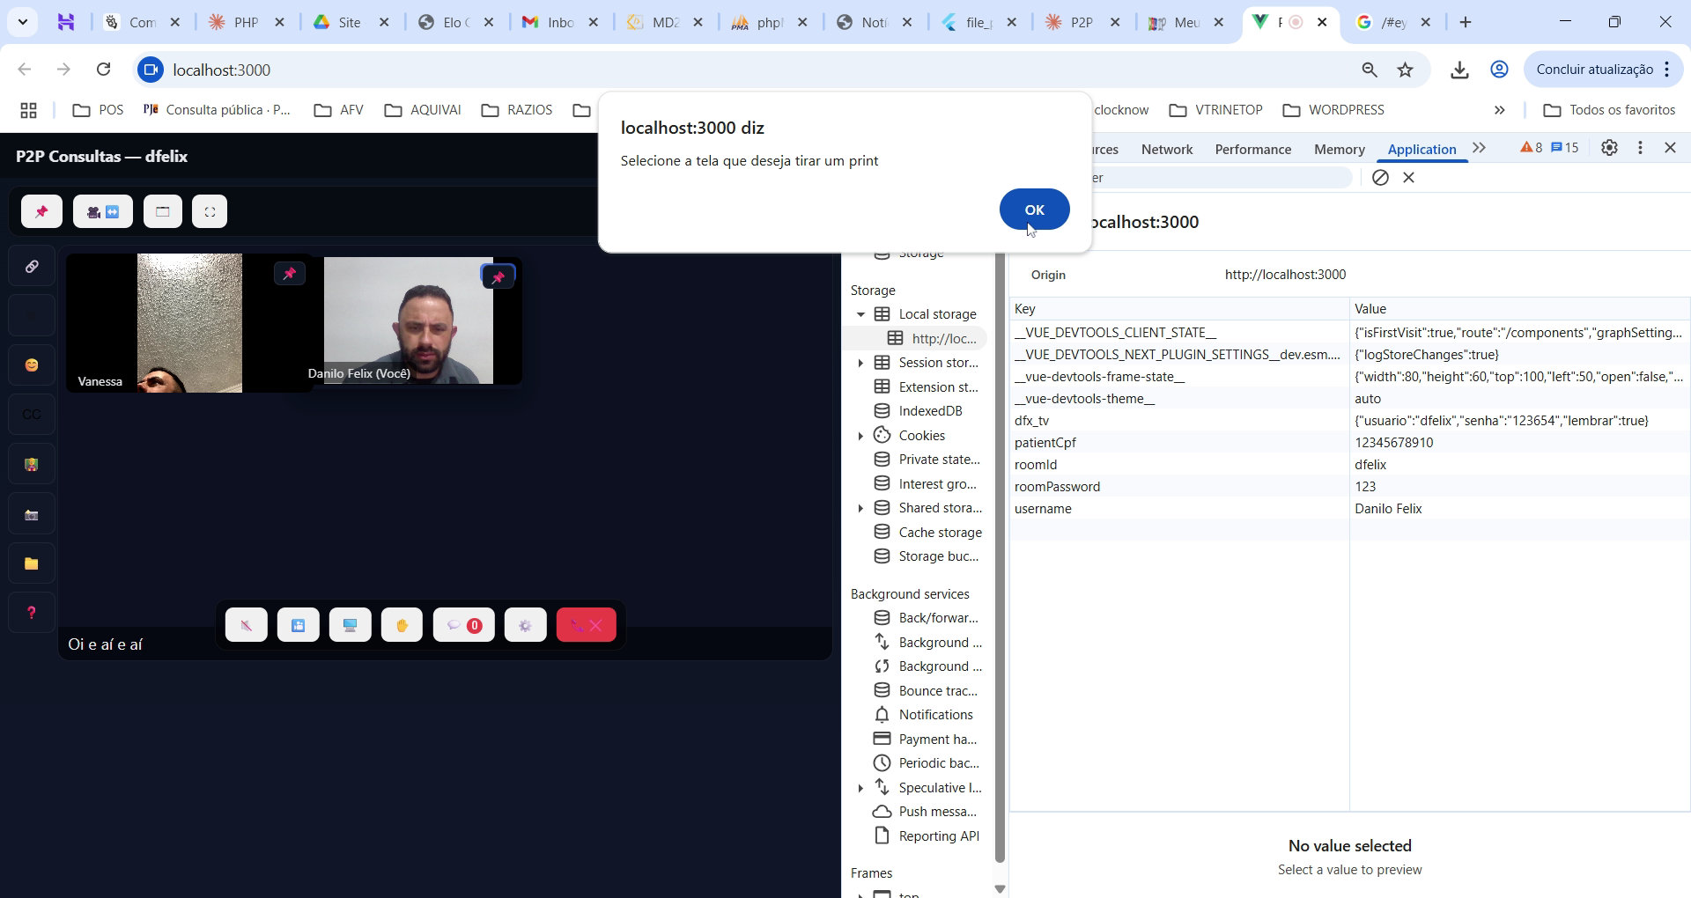Open the chat messages button with 0 badge
1691x898 pixels.
(x=463, y=625)
